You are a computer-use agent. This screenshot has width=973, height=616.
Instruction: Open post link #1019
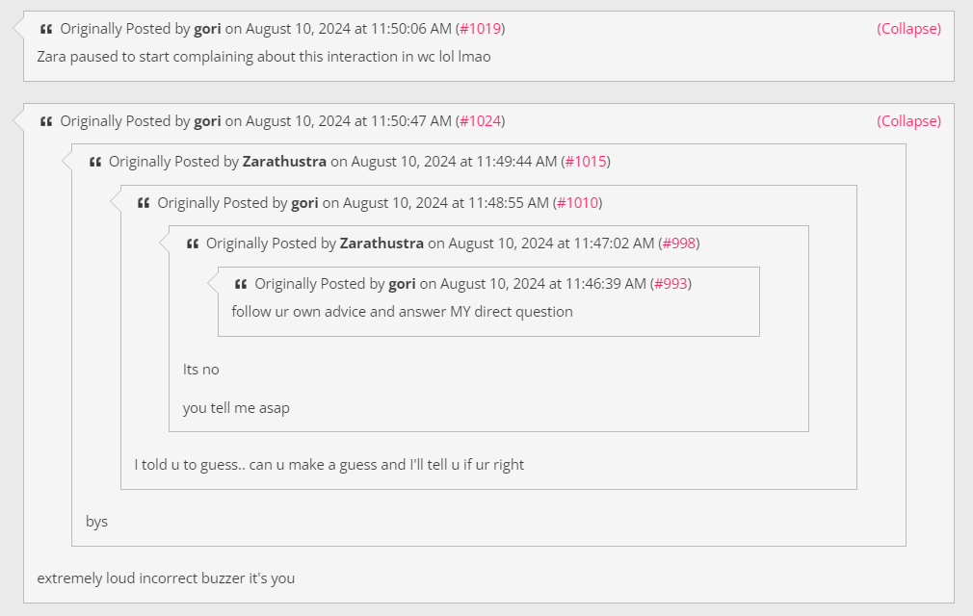tap(481, 29)
